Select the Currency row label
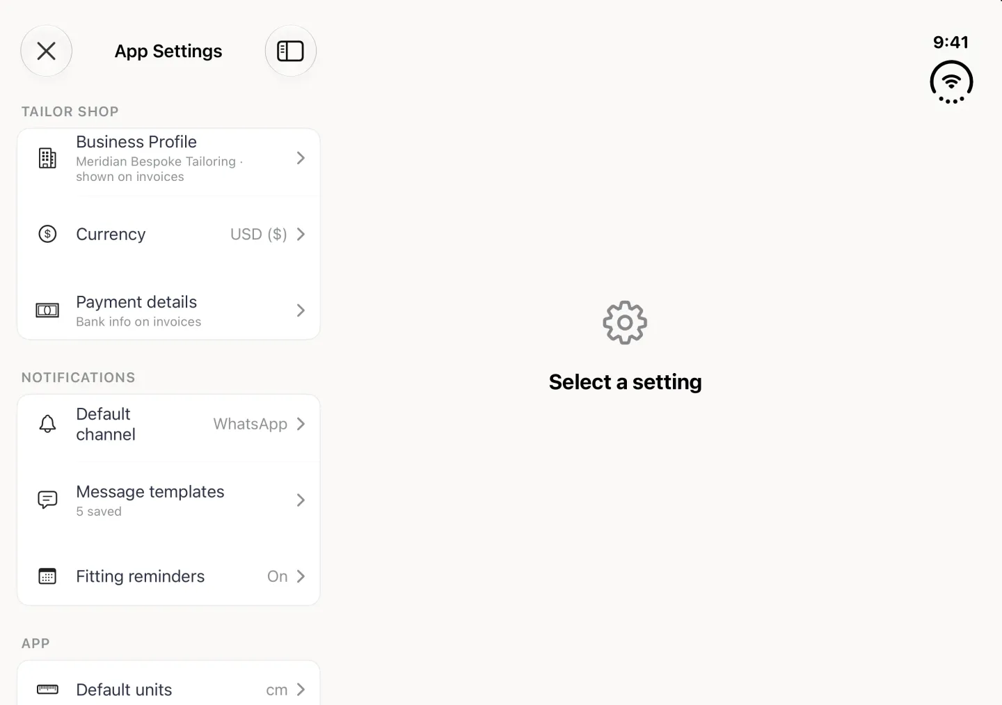 [x=111, y=234]
